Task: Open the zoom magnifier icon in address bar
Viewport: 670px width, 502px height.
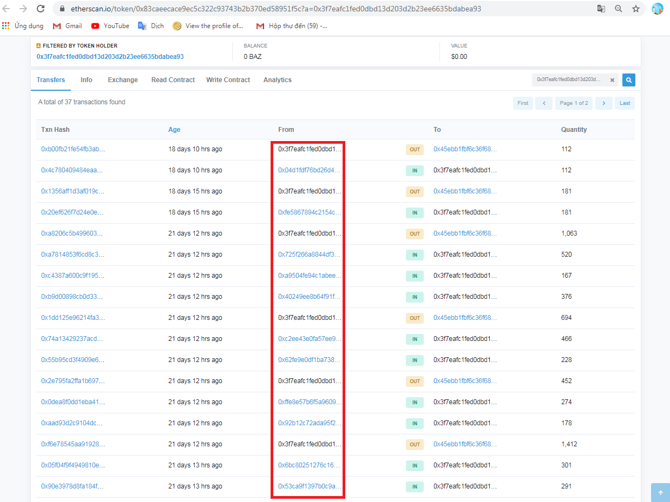Action: point(619,9)
